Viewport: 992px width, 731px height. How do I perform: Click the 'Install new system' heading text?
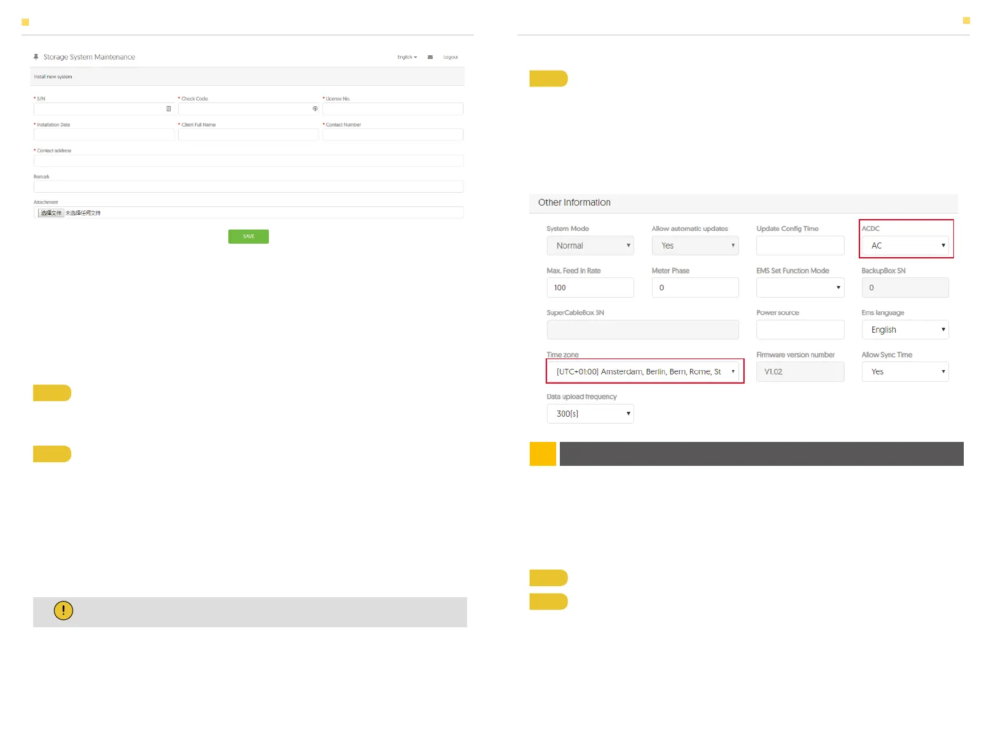(x=53, y=77)
